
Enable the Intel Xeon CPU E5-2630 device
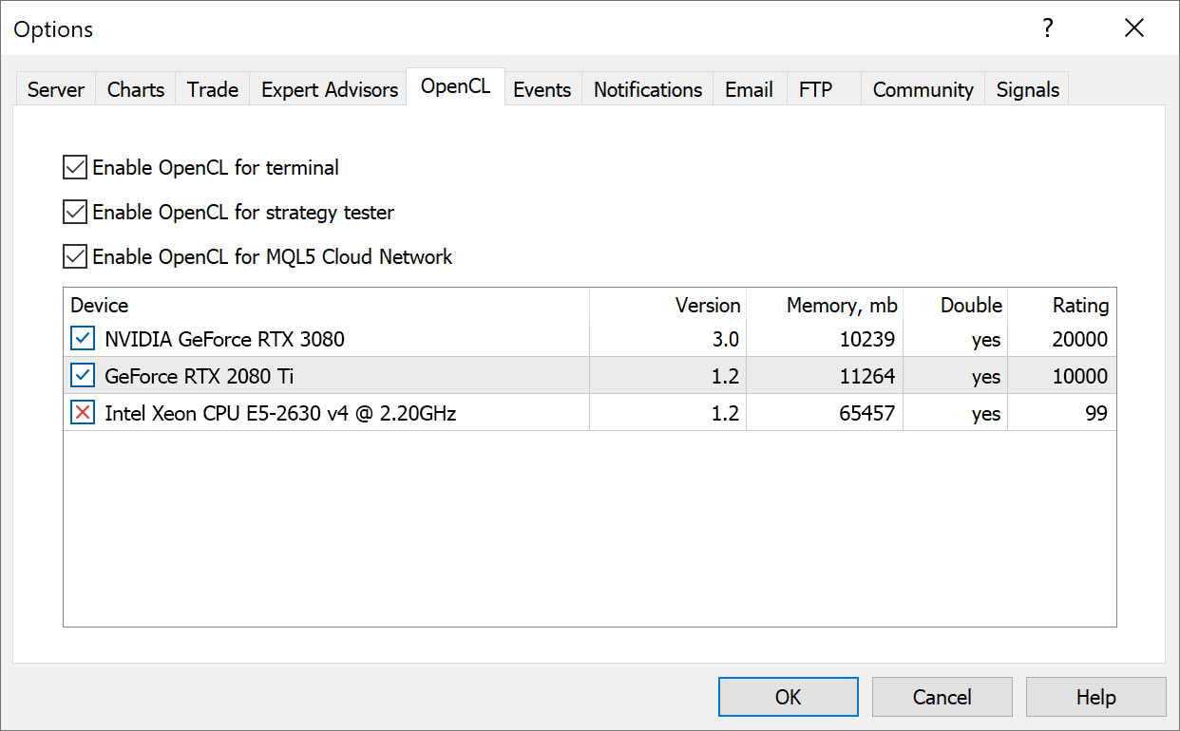click(82, 412)
